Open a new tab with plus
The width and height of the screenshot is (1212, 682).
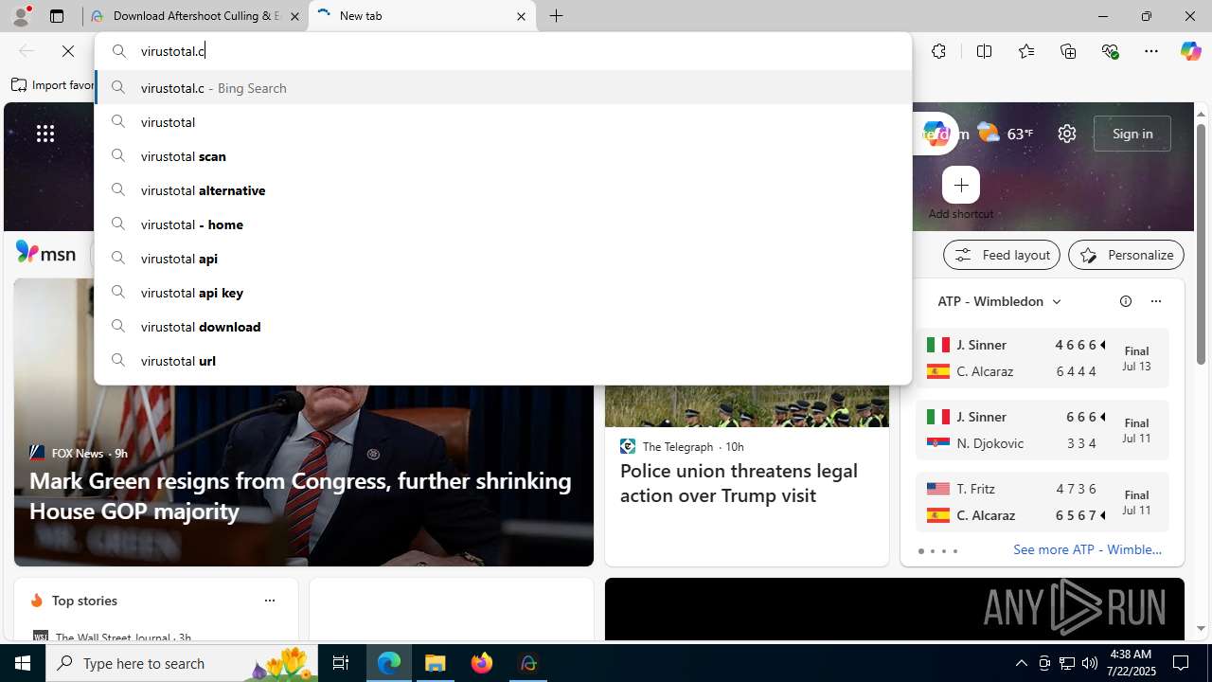[x=557, y=16]
